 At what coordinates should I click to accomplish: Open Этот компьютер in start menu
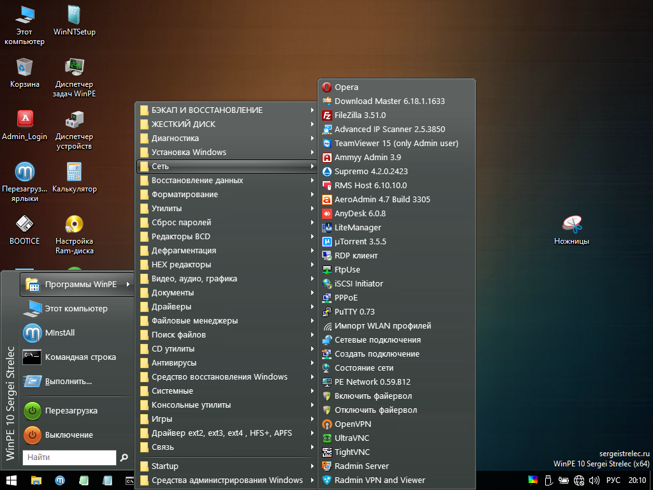pyautogui.click(x=77, y=309)
